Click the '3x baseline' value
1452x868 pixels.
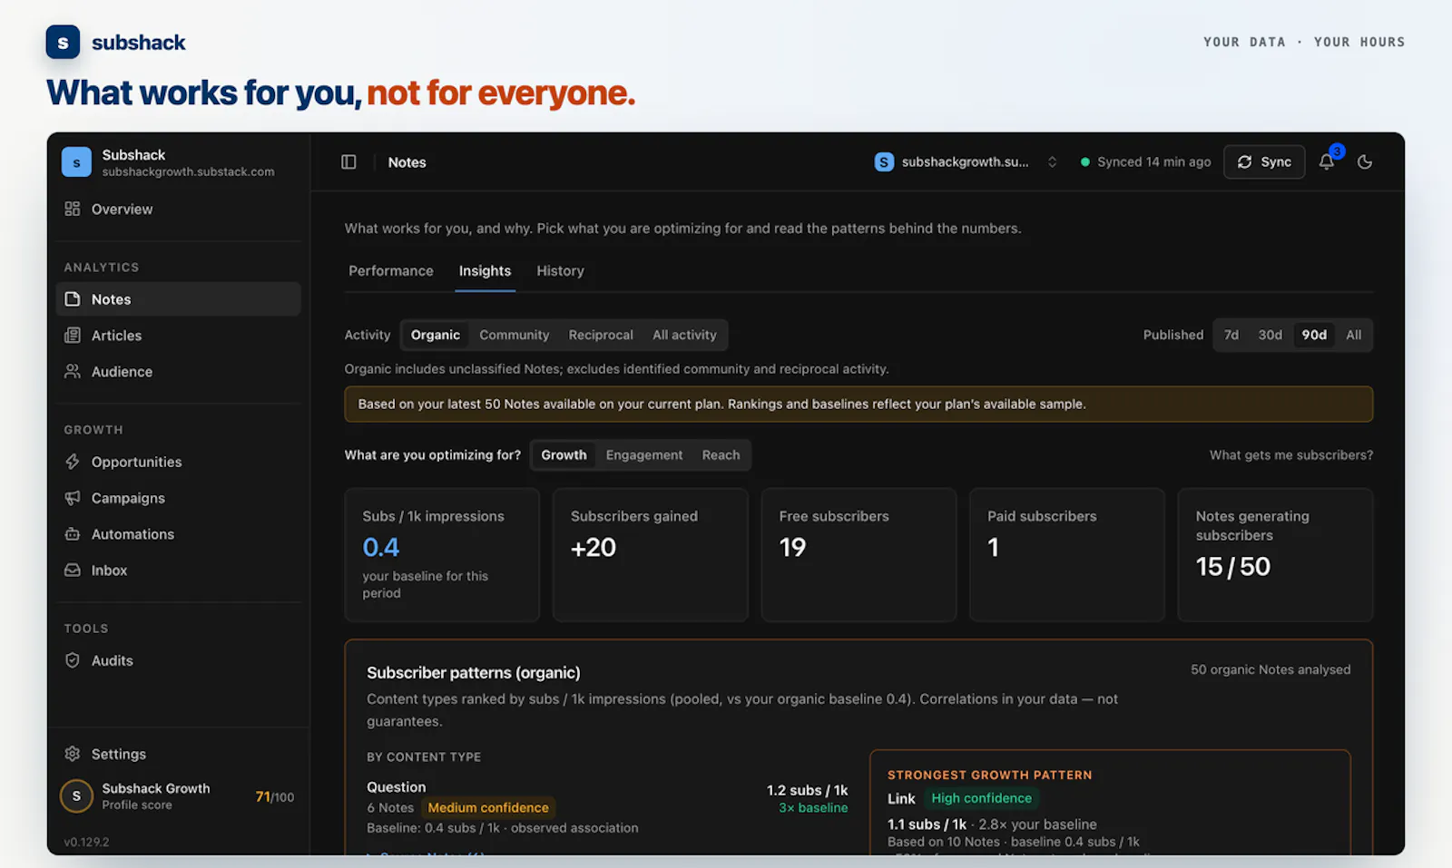coord(813,807)
